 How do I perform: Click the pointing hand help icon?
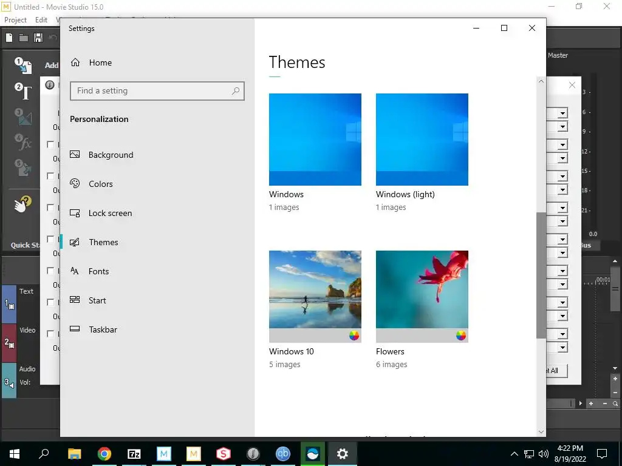click(x=22, y=204)
